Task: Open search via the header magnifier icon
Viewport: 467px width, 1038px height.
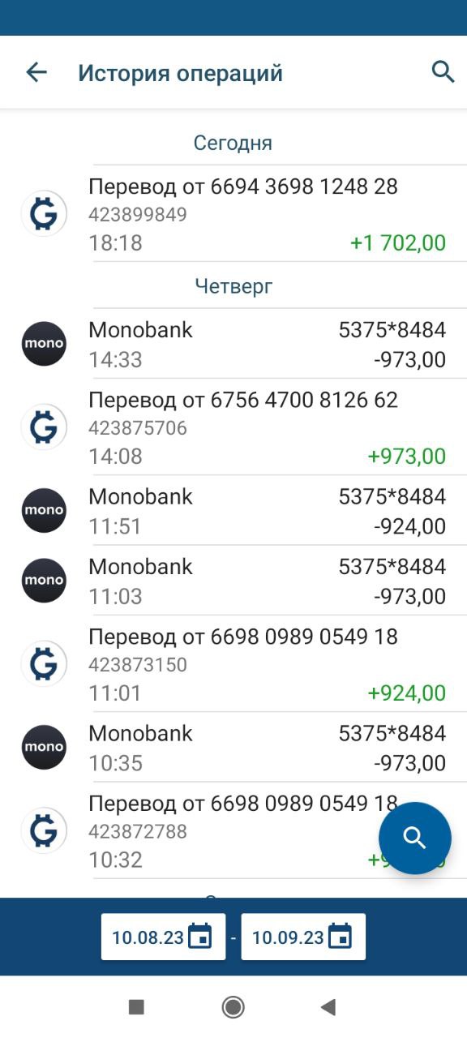Action: (x=443, y=71)
